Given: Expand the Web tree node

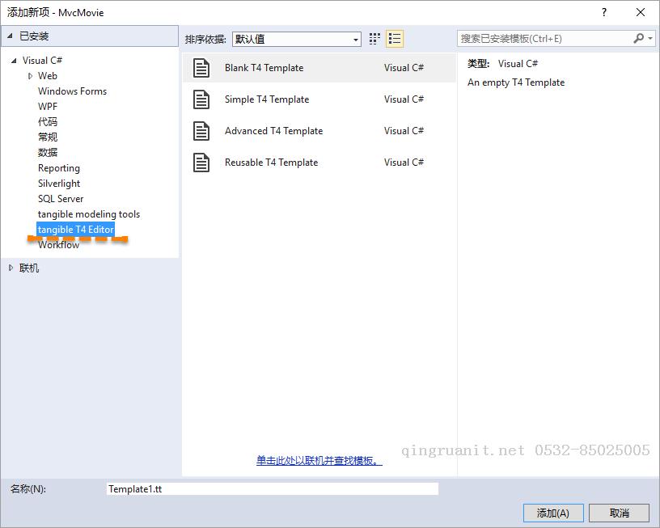Looking at the screenshot, I should [30, 76].
